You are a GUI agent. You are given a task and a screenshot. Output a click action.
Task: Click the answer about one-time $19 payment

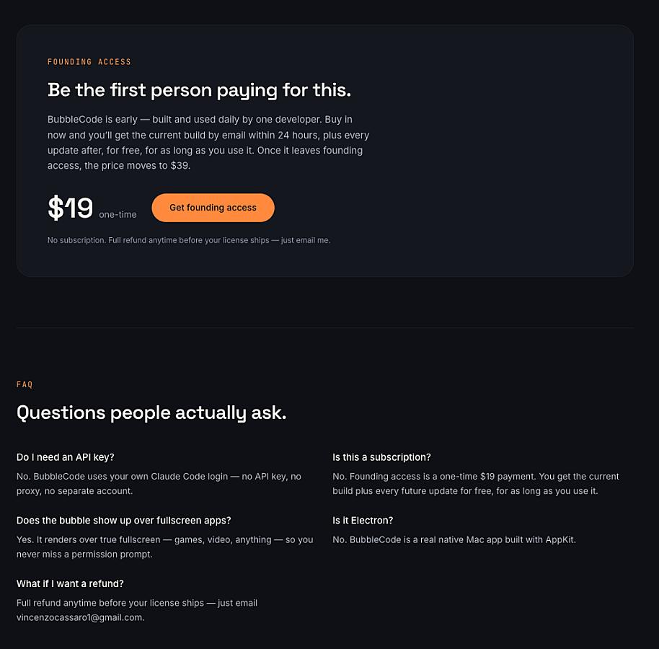476,484
